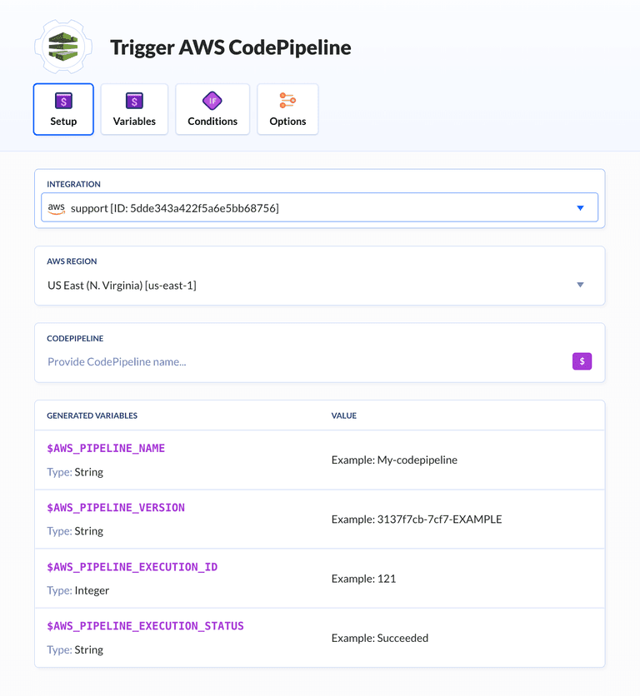This screenshot has width=640, height=696.
Task: Expand the support integration selection list
Action: pos(580,207)
